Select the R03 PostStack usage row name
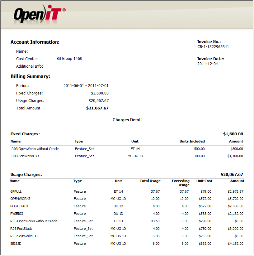 [x=21, y=229]
